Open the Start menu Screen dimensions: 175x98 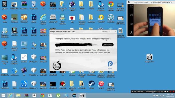pos(3,96)
